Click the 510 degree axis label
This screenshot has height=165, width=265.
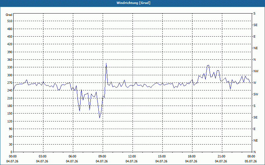[9, 21]
